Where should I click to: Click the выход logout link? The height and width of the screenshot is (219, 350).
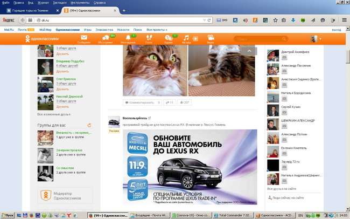pos(336,30)
